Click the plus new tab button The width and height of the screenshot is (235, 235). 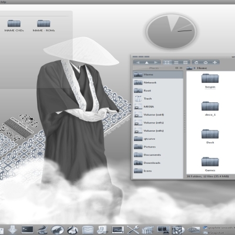click(215, 62)
